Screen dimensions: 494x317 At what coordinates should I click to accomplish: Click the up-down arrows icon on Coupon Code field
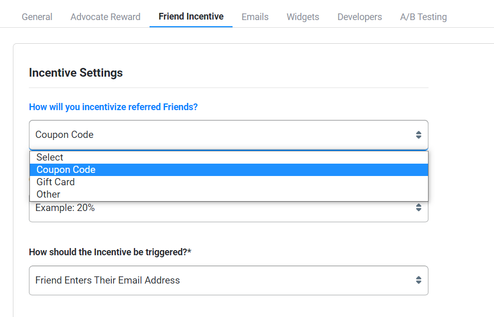coord(418,135)
